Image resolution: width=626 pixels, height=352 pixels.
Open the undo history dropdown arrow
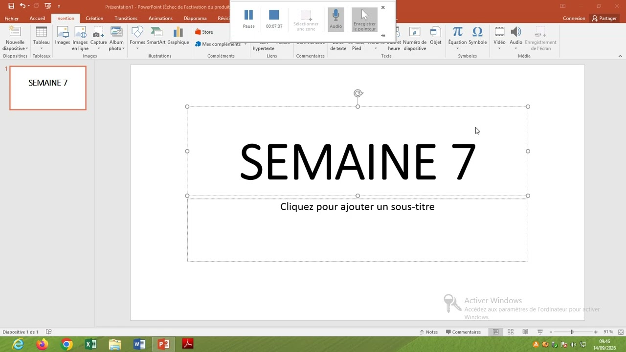tap(29, 6)
